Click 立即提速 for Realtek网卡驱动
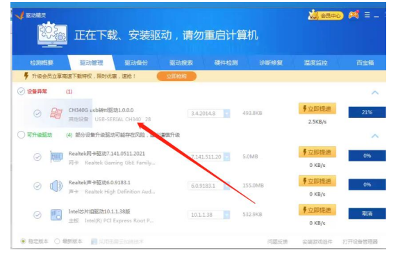This screenshot has width=398, height=266. coord(317,152)
